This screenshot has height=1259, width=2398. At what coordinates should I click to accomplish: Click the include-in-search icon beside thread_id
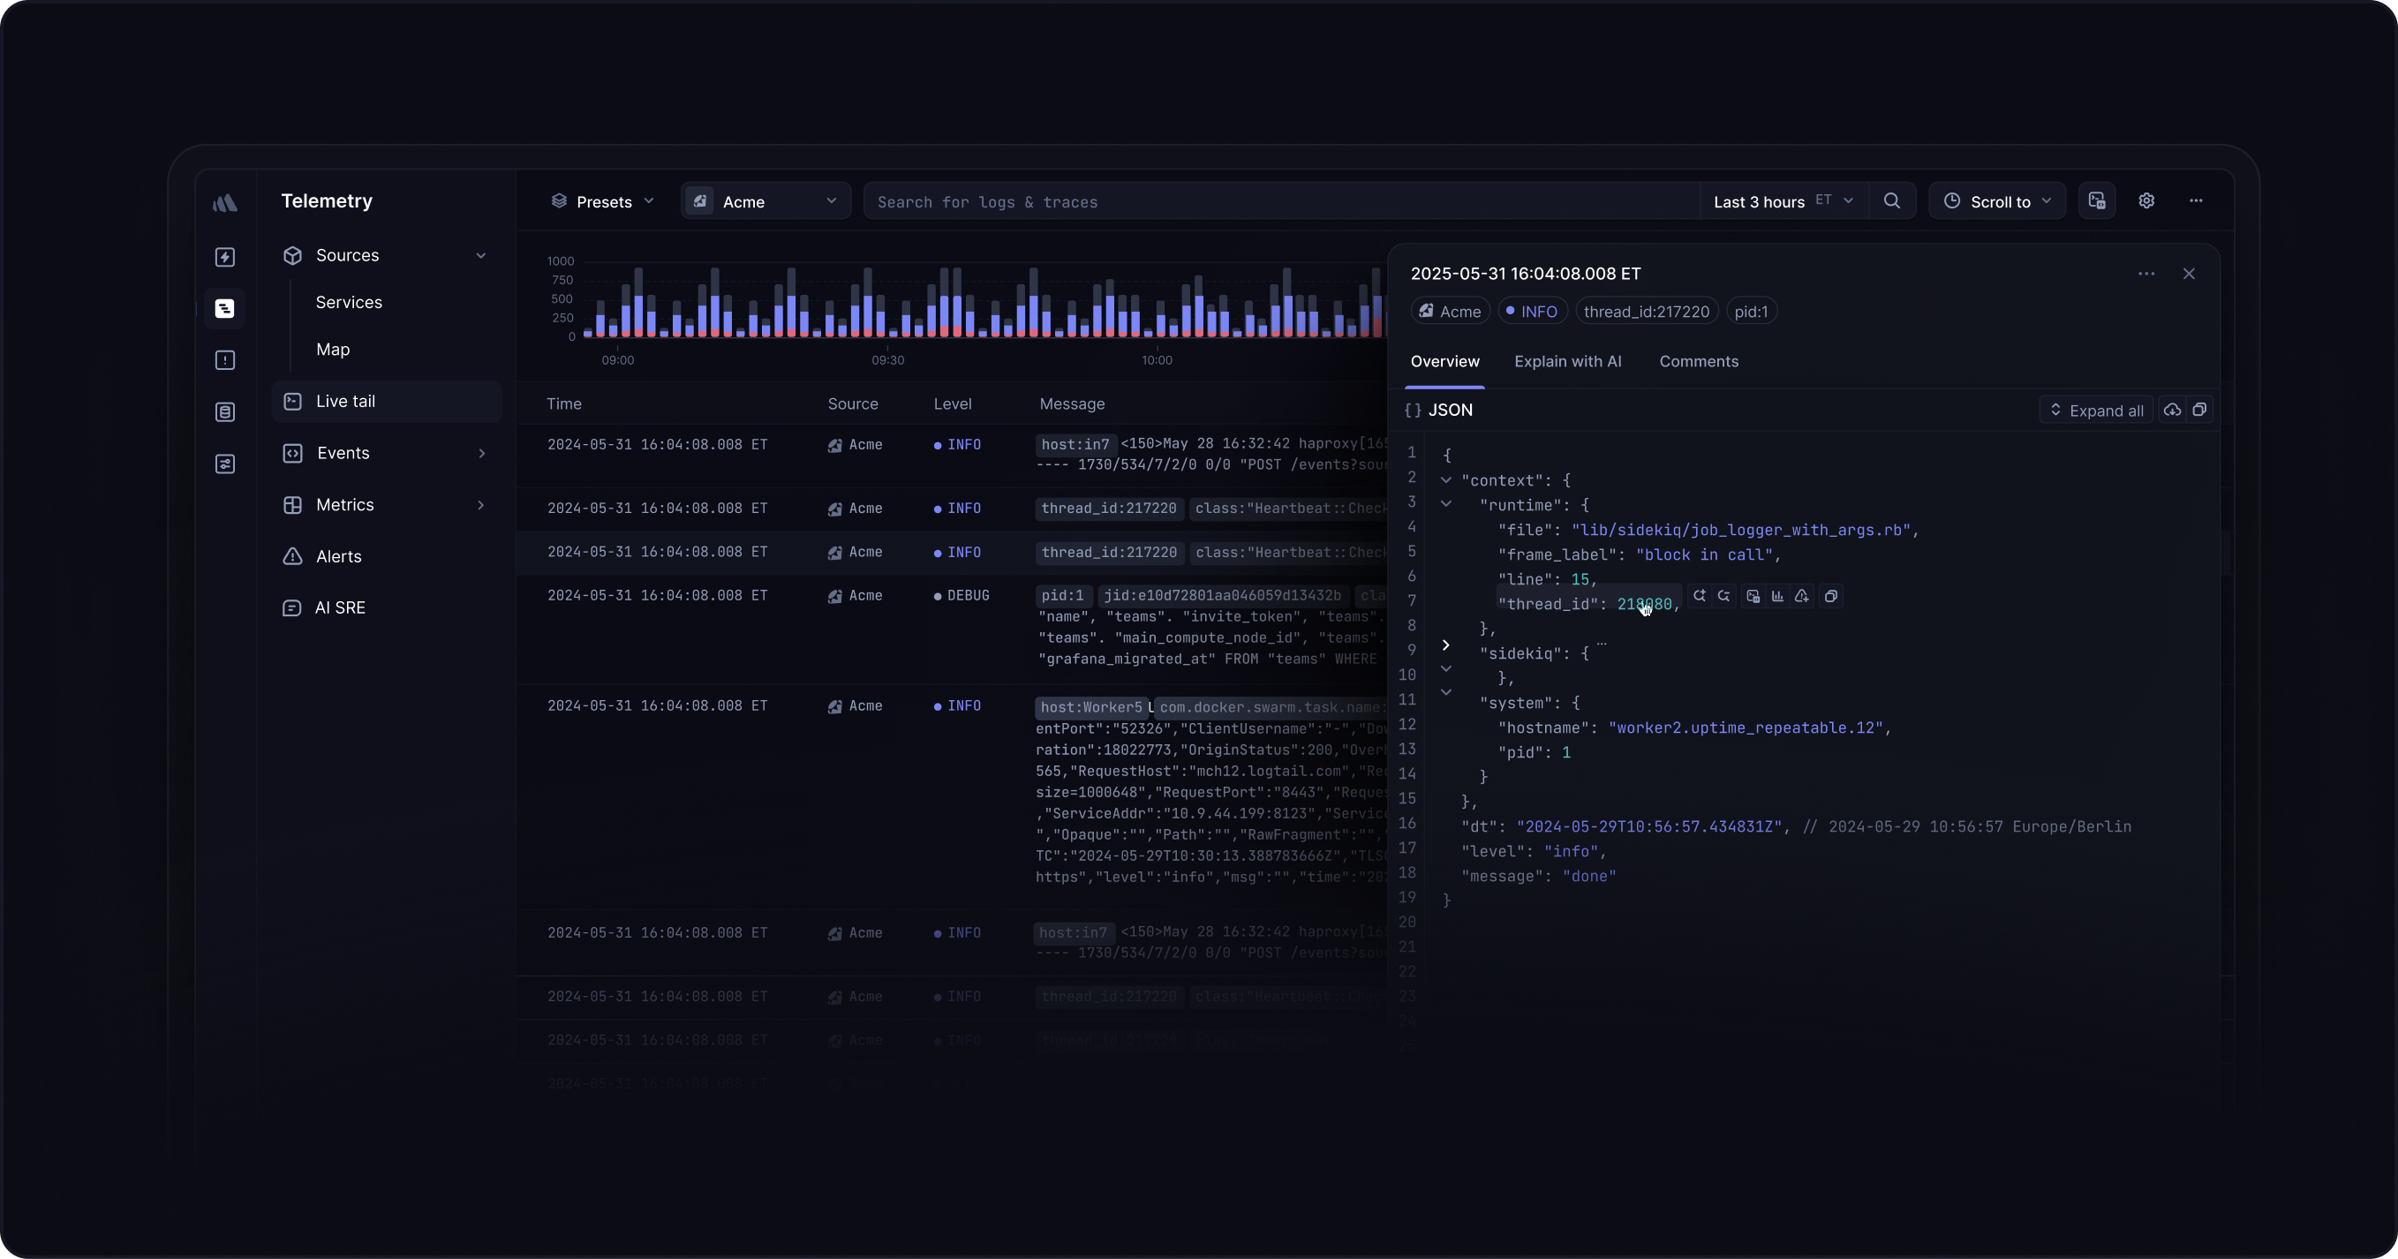pyautogui.click(x=1700, y=596)
